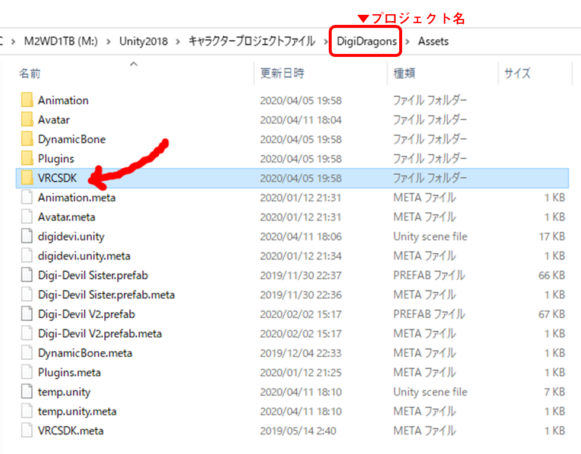Click the Digi-Devil Sister.prefab.meta file icon
Screen dimensions: 581x454
(x=27, y=295)
